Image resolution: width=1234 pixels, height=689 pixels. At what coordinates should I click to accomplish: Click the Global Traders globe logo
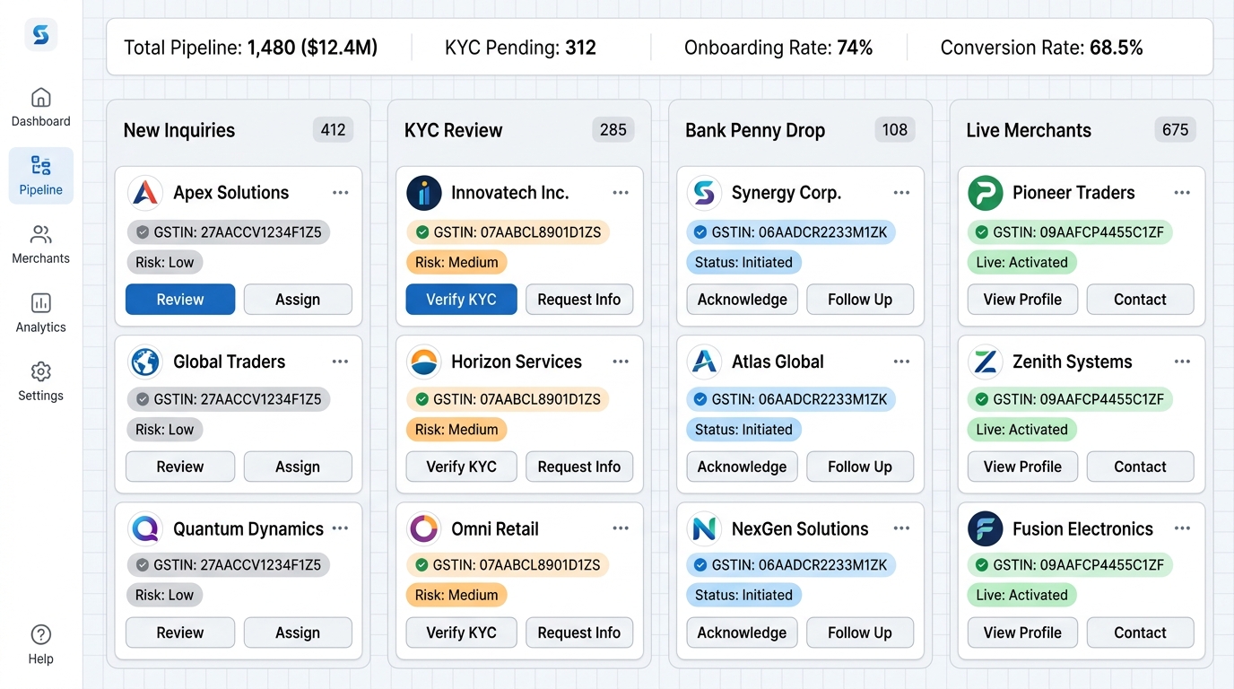pyautogui.click(x=144, y=362)
